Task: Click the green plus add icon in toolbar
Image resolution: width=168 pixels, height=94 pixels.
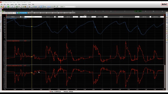Action: tap(8, 7)
